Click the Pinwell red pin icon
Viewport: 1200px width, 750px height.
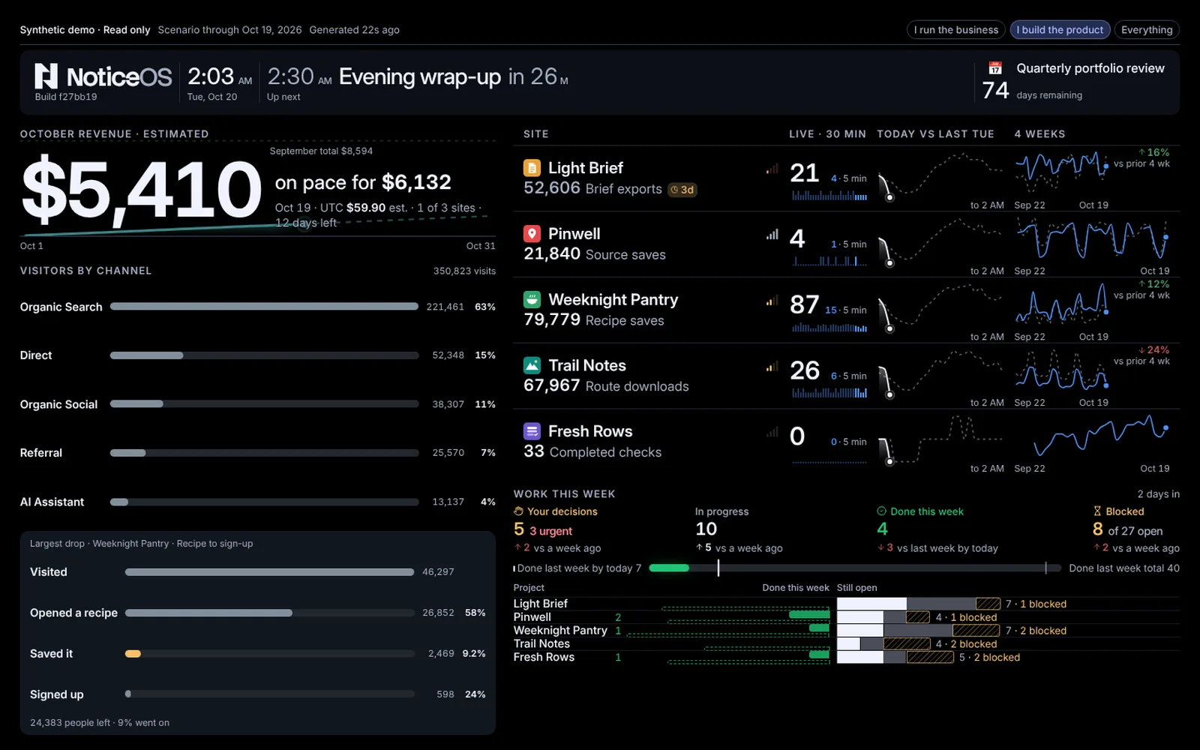pyautogui.click(x=532, y=234)
